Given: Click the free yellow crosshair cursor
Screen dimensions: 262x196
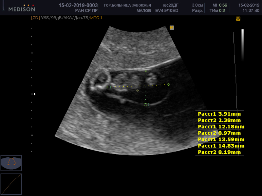Looking at the screenshot, I should coord(138,91).
